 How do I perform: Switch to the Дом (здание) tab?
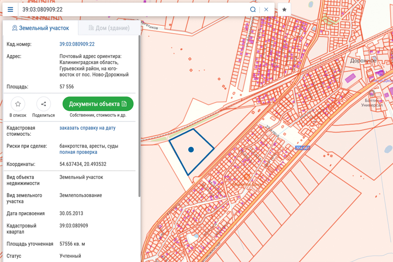click(x=109, y=28)
